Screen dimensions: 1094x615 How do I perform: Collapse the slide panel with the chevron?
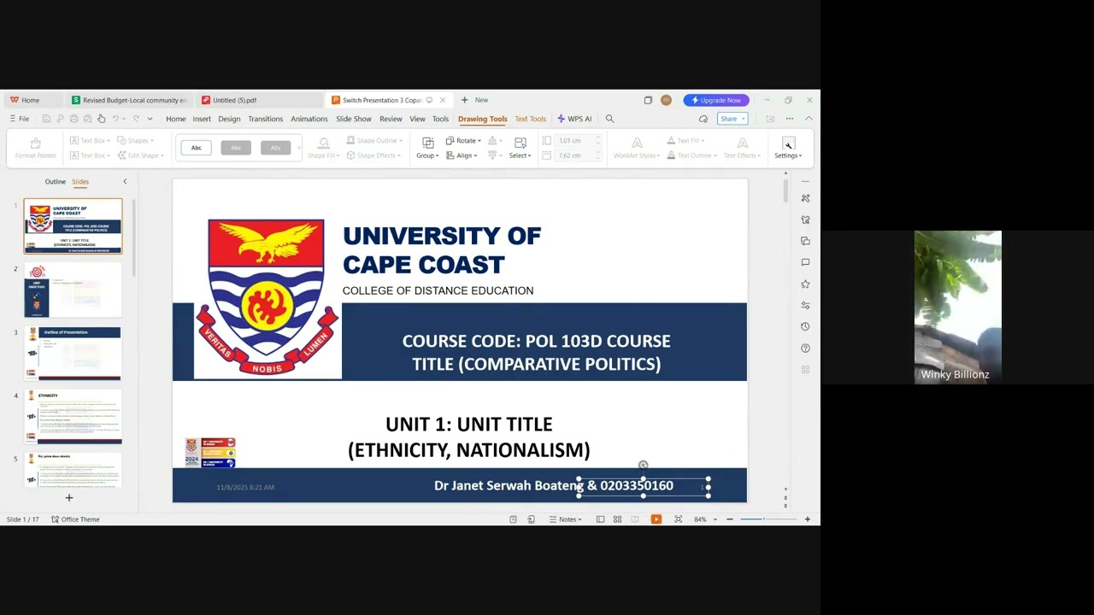[125, 181]
